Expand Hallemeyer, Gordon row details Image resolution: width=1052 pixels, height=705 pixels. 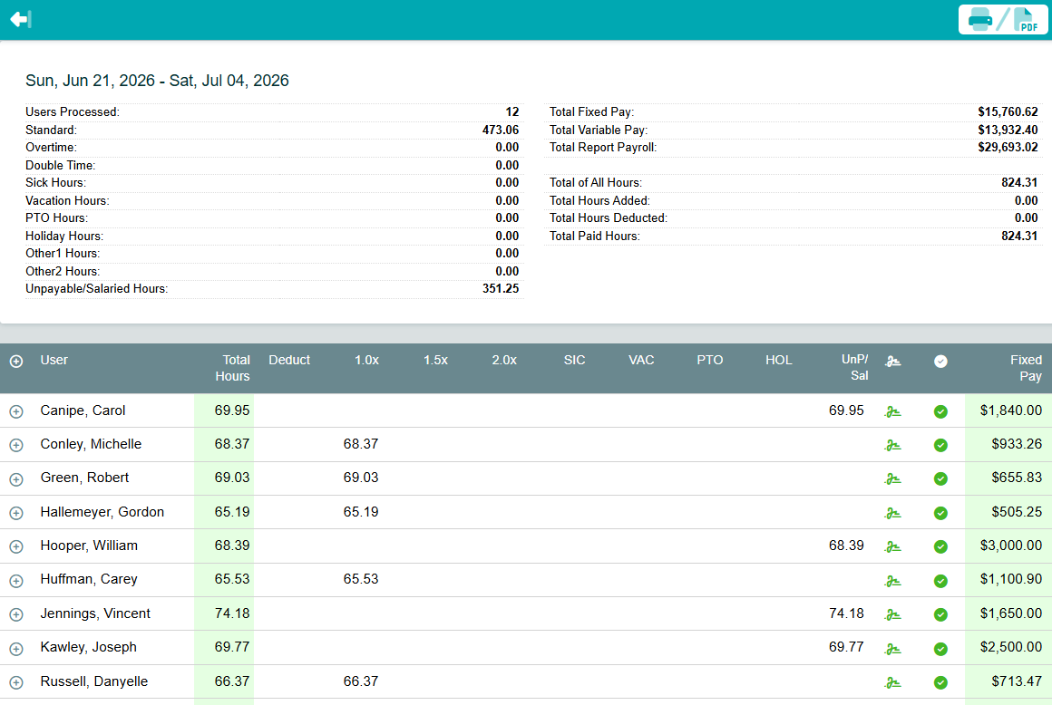tap(16, 513)
